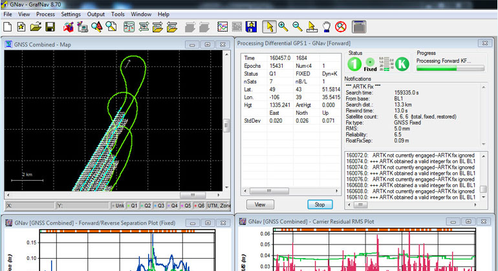This screenshot has width=498, height=271.
Task: Click the red crossed-out magnifier icon
Action: [341, 27]
